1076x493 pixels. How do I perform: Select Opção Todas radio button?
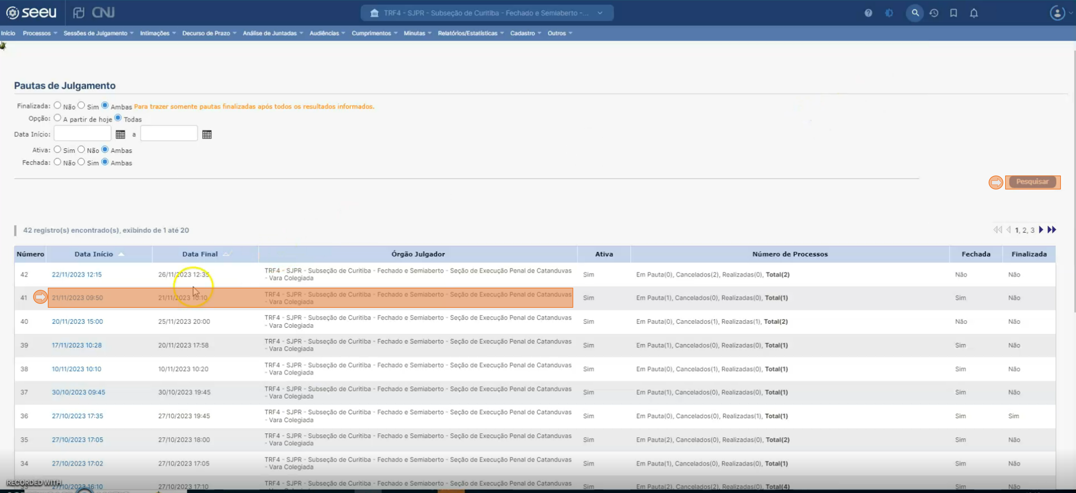point(118,118)
